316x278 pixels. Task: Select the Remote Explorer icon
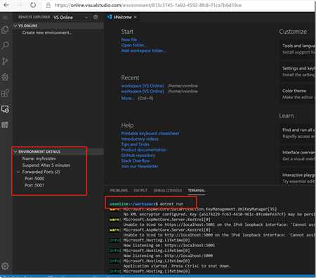(x=5, y=109)
